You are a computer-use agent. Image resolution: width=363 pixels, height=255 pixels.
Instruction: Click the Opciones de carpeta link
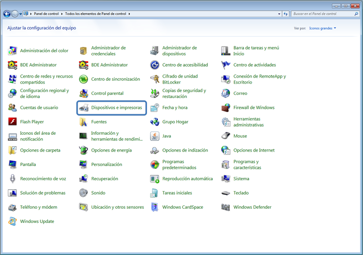point(40,150)
